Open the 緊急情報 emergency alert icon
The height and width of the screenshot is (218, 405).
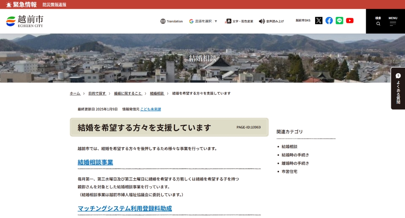pyautogui.click(x=9, y=4)
